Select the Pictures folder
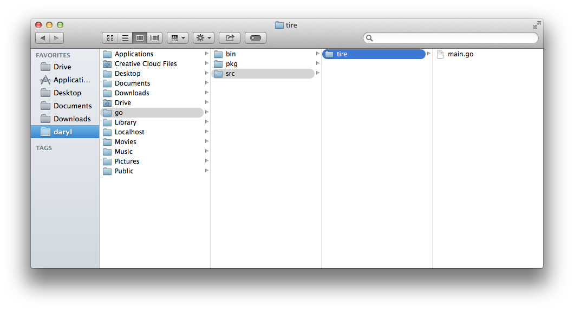This screenshot has height=311, width=574. (x=152, y=161)
